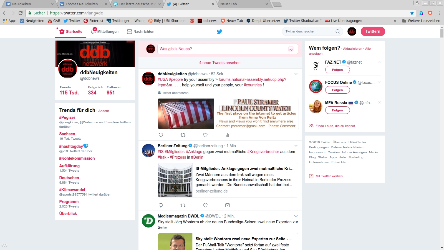Follow FAZ.NET with the Folgen button
This screenshot has width=444, height=250.
(337, 70)
